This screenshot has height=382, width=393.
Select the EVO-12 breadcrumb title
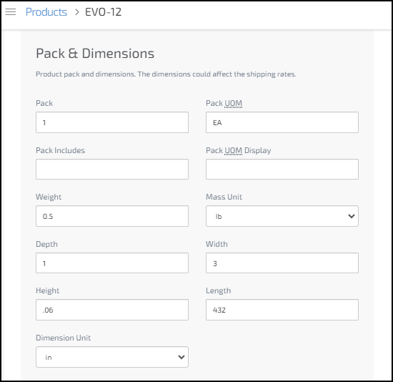coord(104,12)
